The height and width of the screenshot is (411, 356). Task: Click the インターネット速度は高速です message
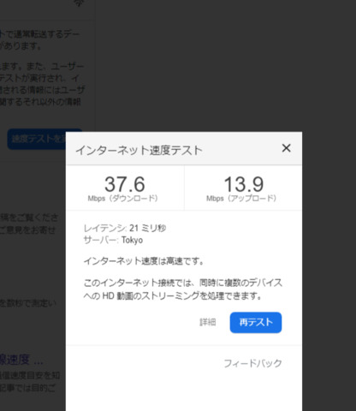point(144,261)
